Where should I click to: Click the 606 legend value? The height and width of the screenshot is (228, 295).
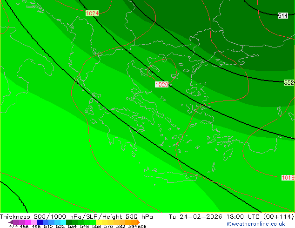pos(142,226)
